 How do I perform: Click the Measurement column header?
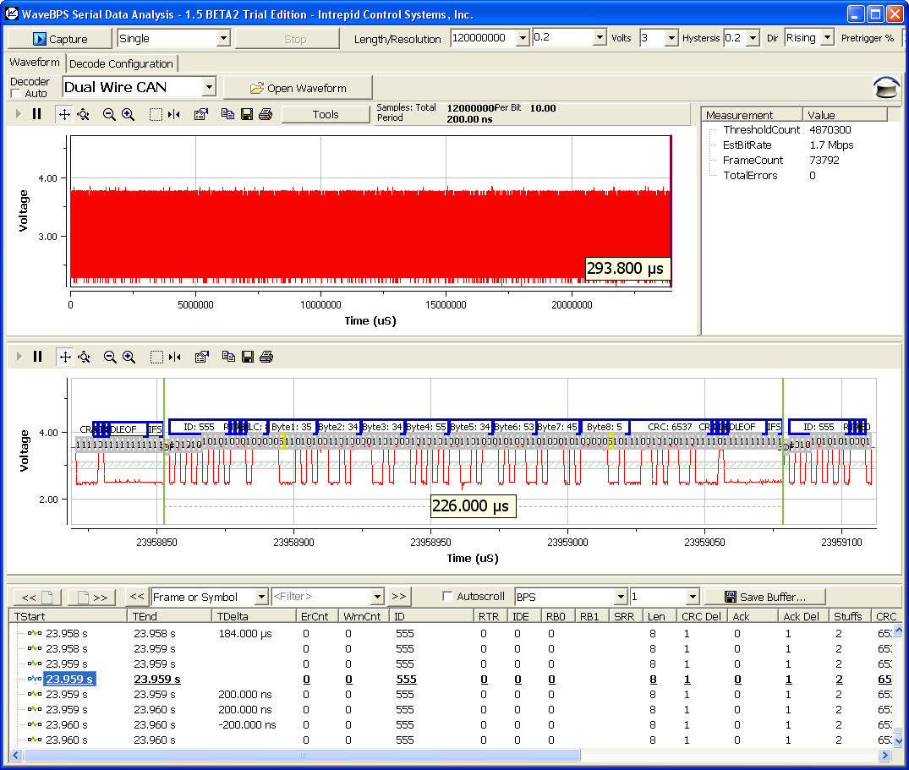click(752, 115)
